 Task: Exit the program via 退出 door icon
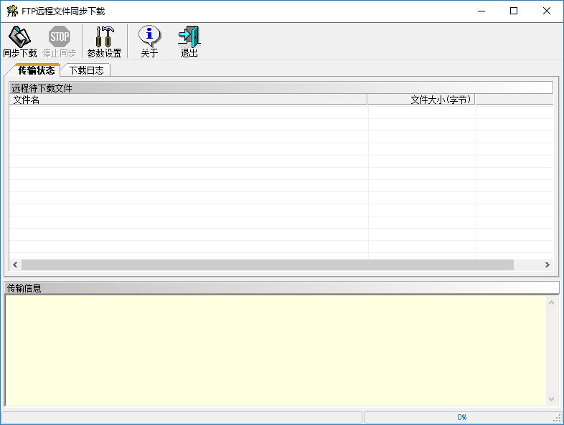[x=189, y=42]
